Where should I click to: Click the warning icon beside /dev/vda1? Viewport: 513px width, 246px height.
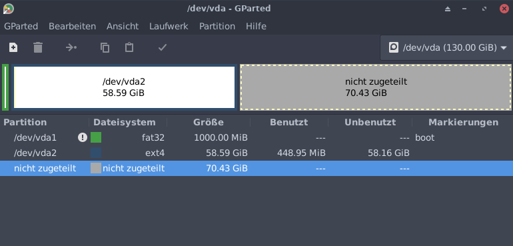83,137
